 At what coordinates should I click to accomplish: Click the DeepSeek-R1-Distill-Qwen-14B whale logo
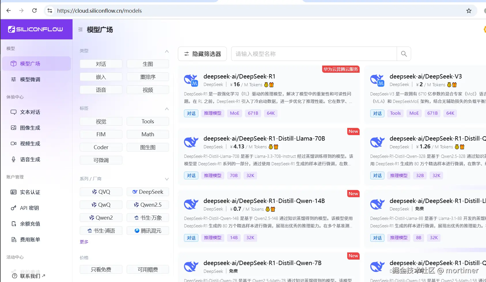191,204
